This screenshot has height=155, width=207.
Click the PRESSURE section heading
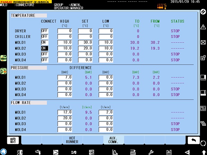[x=29, y=68]
